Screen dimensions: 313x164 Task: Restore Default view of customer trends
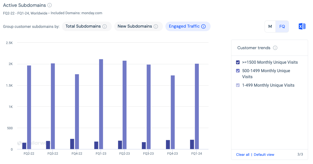click(x=264, y=154)
